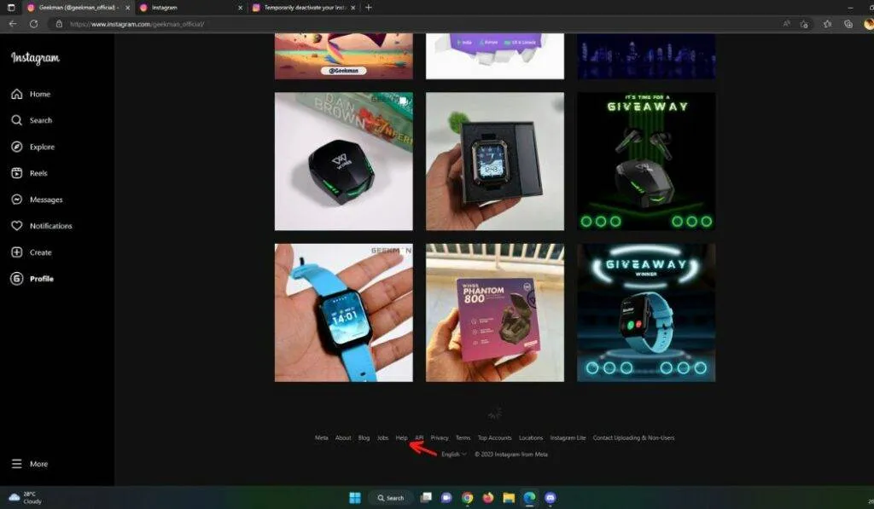Click the site info lock icon
The height and width of the screenshot is (509, 874).
coord(59,24)
